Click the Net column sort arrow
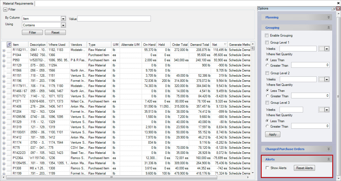The width and height of the screenshot is (341, 181). [225, 45]
